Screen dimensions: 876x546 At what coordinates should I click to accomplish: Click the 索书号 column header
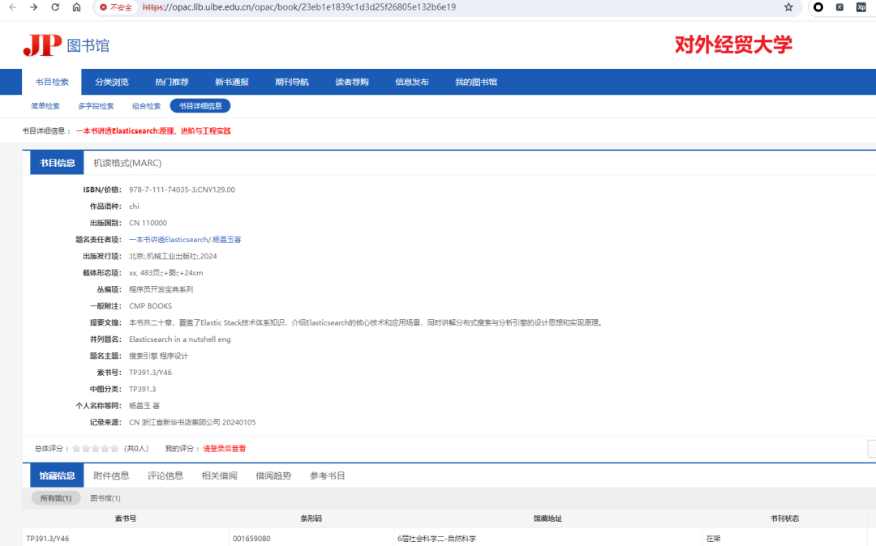(126, 518)
